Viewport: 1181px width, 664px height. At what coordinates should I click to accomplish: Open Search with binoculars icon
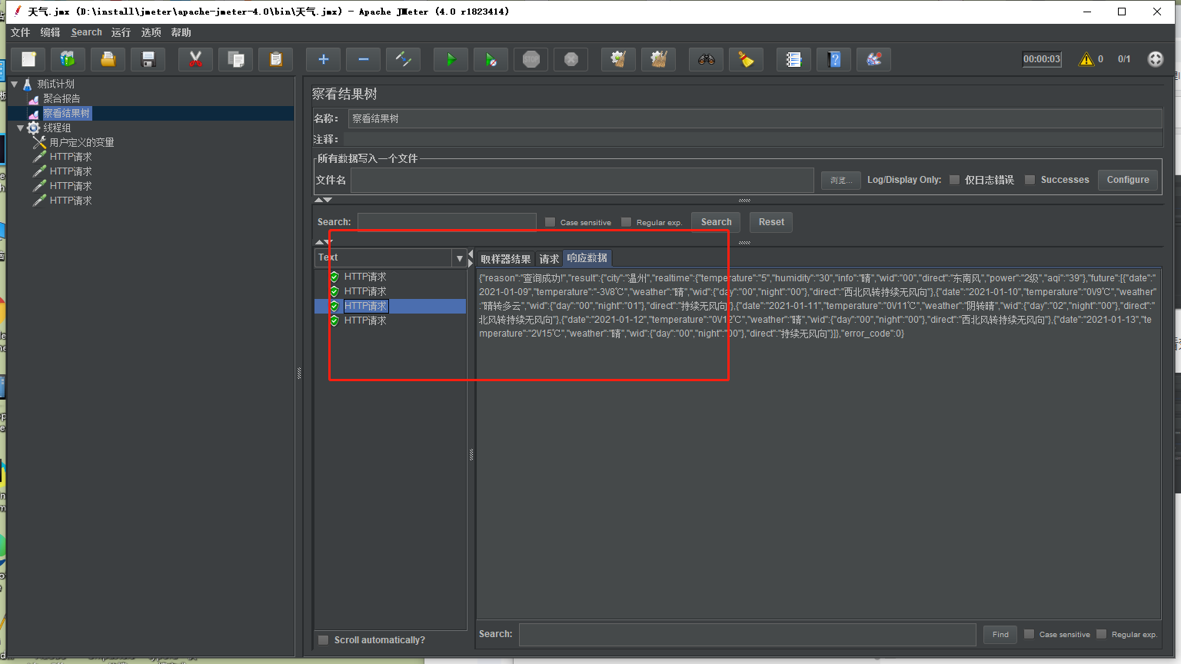point(707,59)
